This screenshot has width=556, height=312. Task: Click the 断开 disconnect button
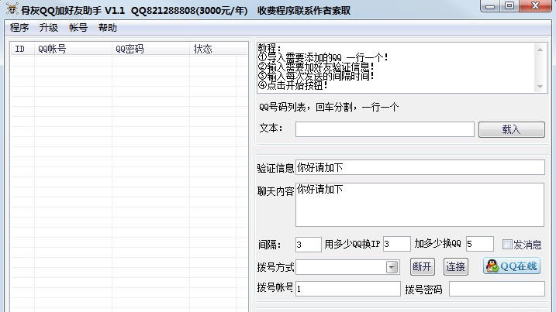[x=423, y=266]
